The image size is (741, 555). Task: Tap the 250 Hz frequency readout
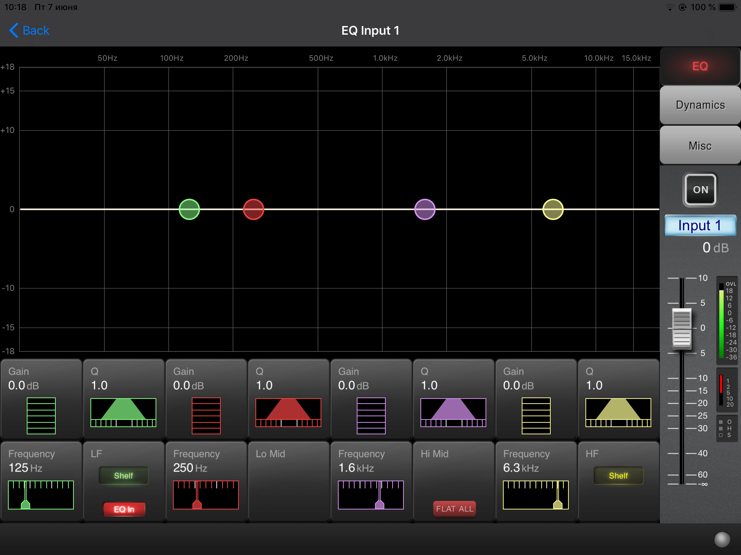[x=190, y=468]
